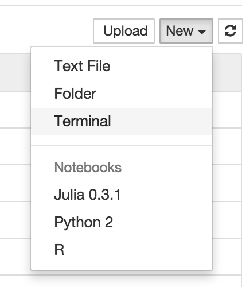This screenshot has width=250, height=287.
Task: Create a new Folder
Action: point(122,94)
